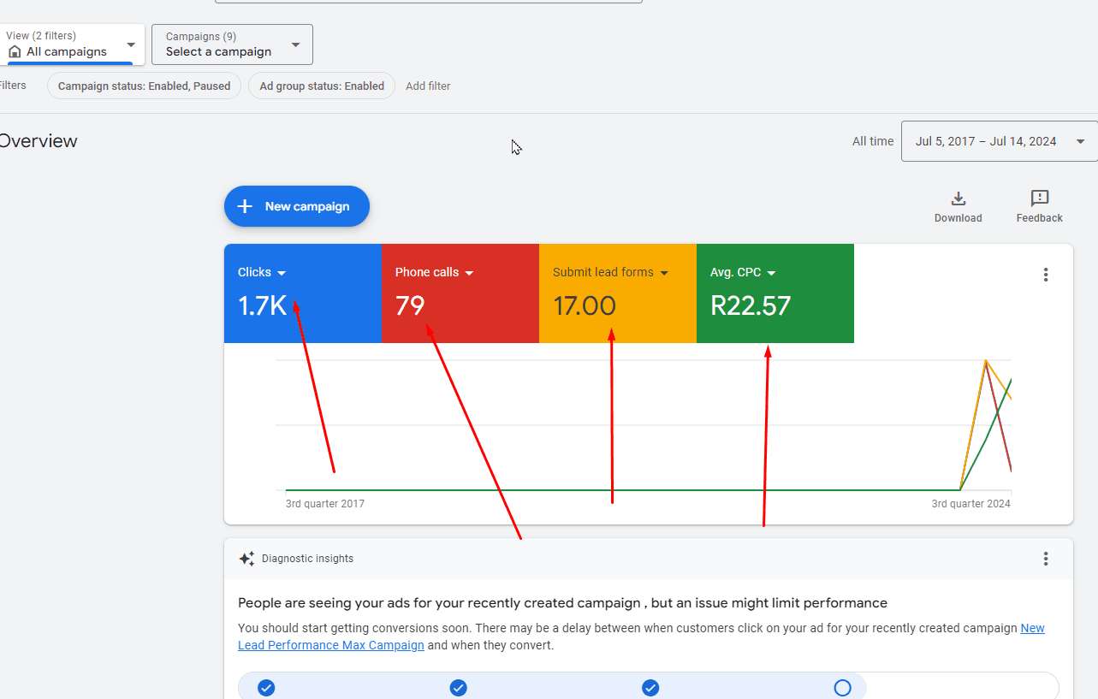The width and height of the screenshot is (1098, 699).
Task: Select the green Avg. CPC tile
Action: pos(775,293)
